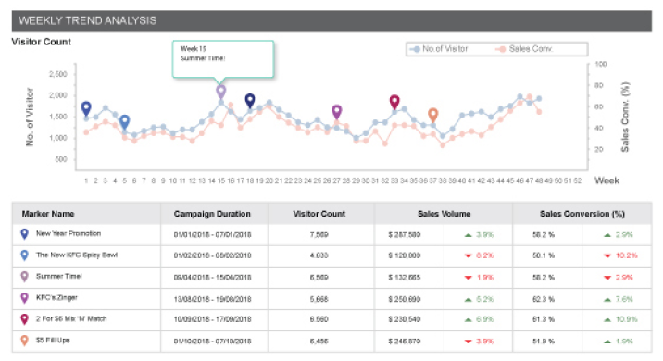Click the visitor count for Spicy Bowl row
The height and width of the screenshot is (361, 663).
319,256
